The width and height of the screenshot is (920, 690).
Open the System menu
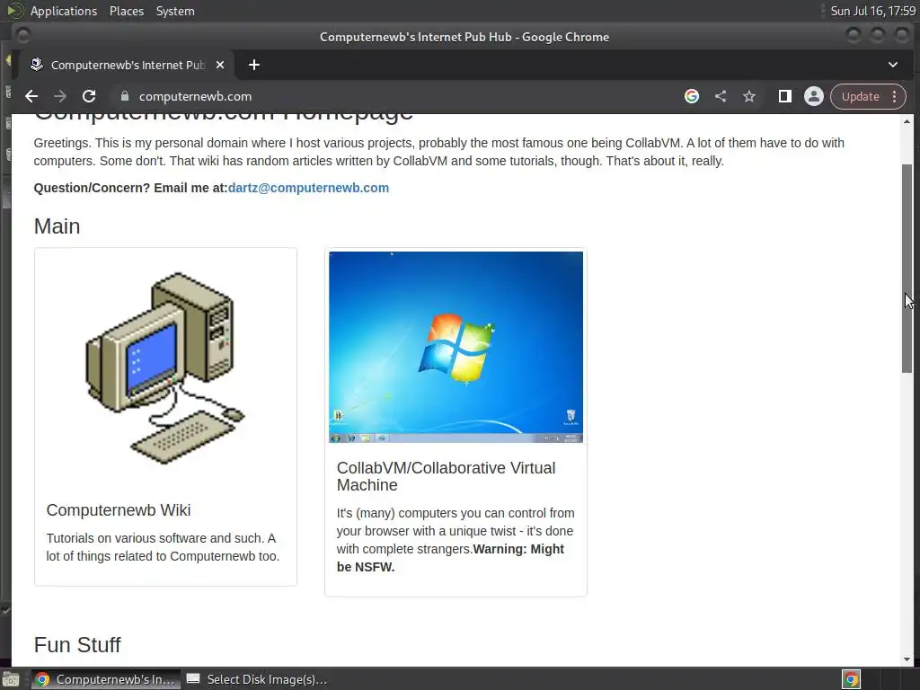[175, 11]
